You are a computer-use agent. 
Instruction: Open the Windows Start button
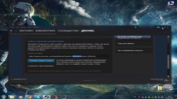pos(4,97)
